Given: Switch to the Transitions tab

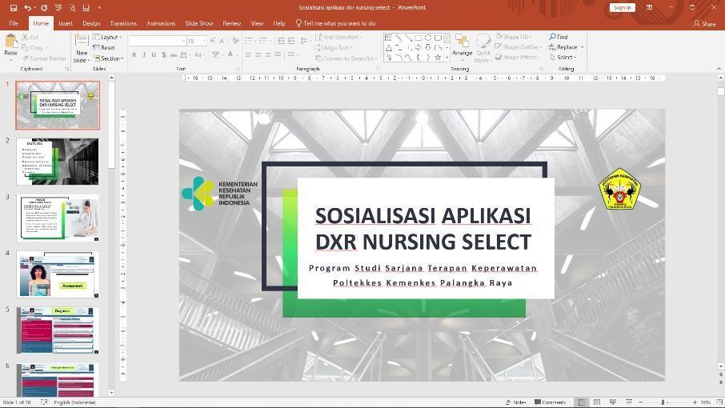Looking at the screenshot, I should pos(123,23).
